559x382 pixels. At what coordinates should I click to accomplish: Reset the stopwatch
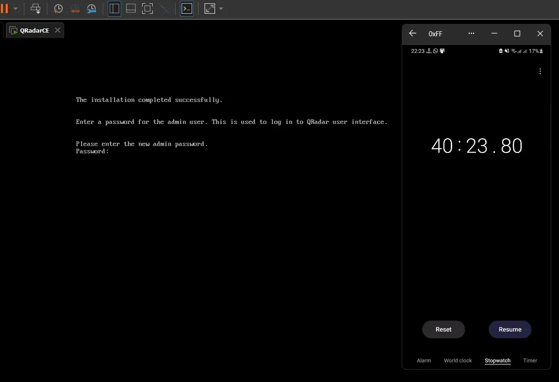pyautogui.click(x=443, y=329)
